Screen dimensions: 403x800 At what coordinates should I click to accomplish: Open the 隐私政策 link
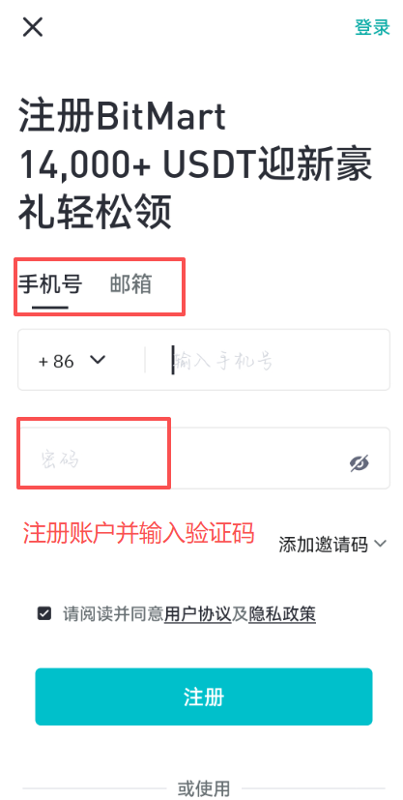click(282, 613)
